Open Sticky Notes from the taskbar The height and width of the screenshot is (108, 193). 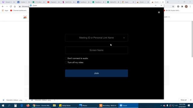tap(68, 106)
